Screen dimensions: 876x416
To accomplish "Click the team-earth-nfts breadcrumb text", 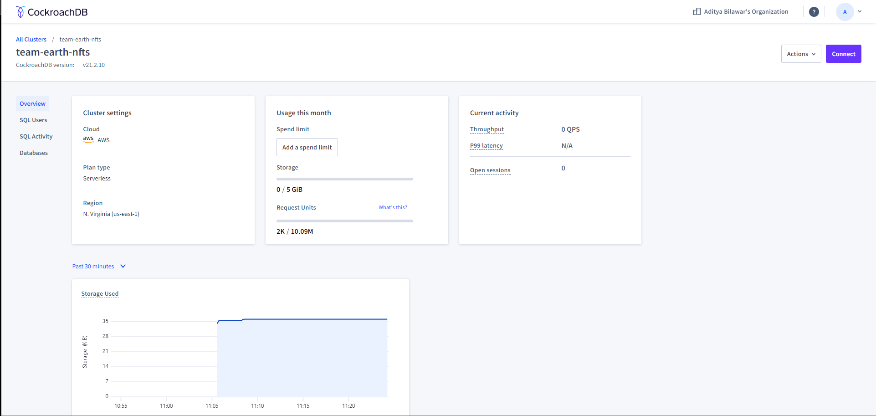I will click(80, 40).
